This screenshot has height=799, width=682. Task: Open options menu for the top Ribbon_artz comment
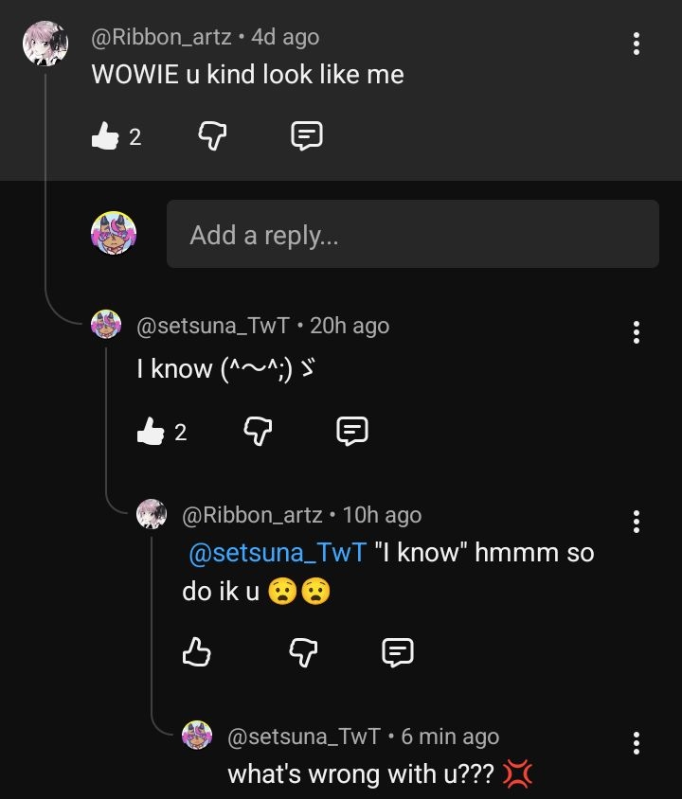pos(637,43)
